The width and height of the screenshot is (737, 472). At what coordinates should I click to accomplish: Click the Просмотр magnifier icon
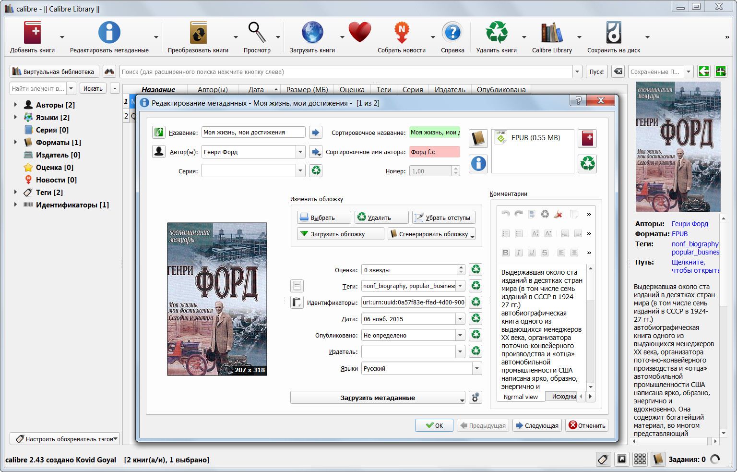[x=257, y=33]
